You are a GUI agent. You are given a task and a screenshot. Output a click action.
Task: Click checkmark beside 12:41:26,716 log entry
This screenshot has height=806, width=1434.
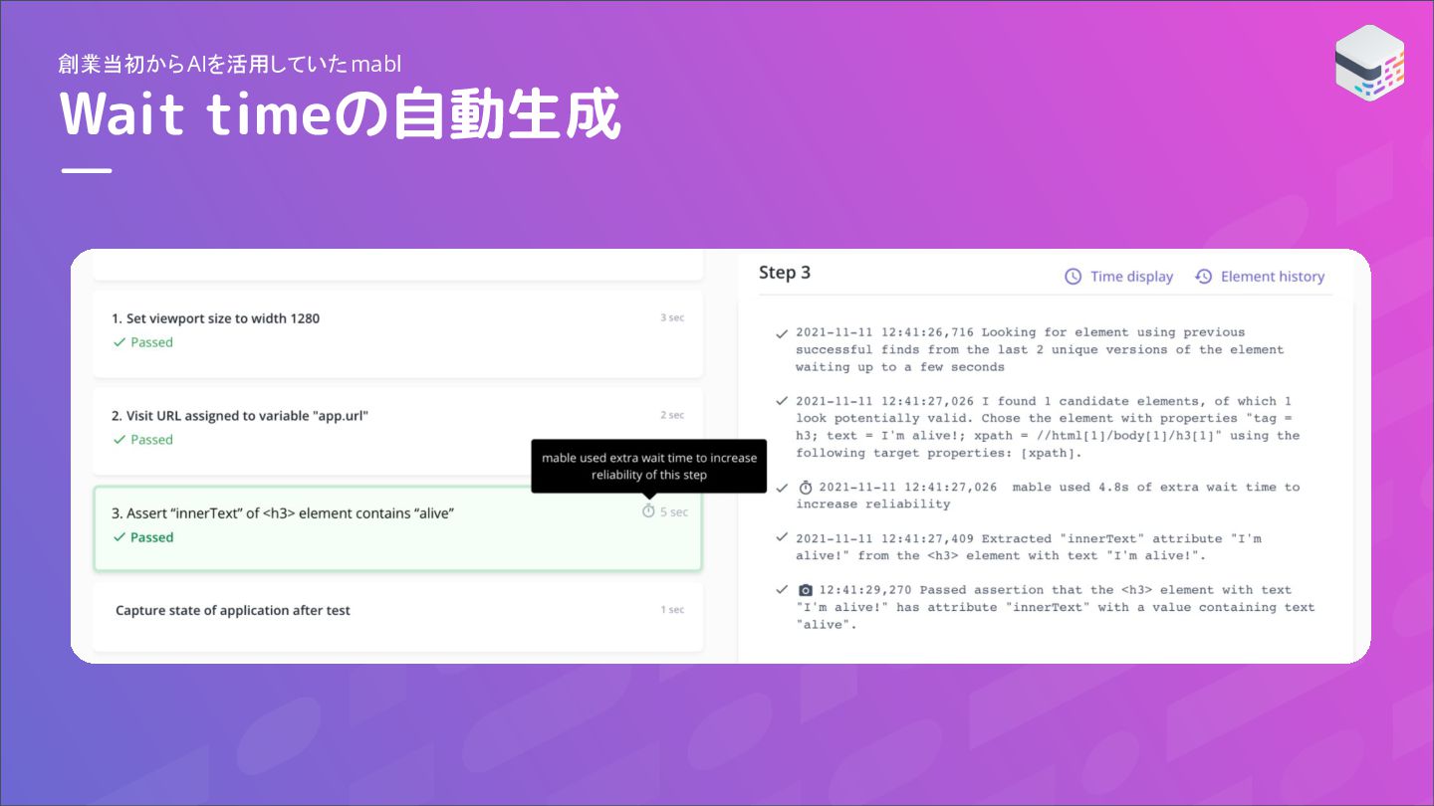click(x=782, y=333)
